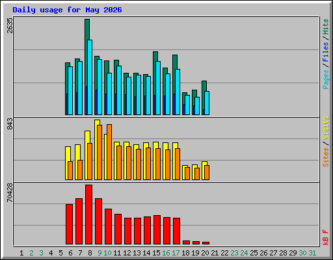
Task: Click day label 21
Action: pyautogui.click(x=215, y=253)
